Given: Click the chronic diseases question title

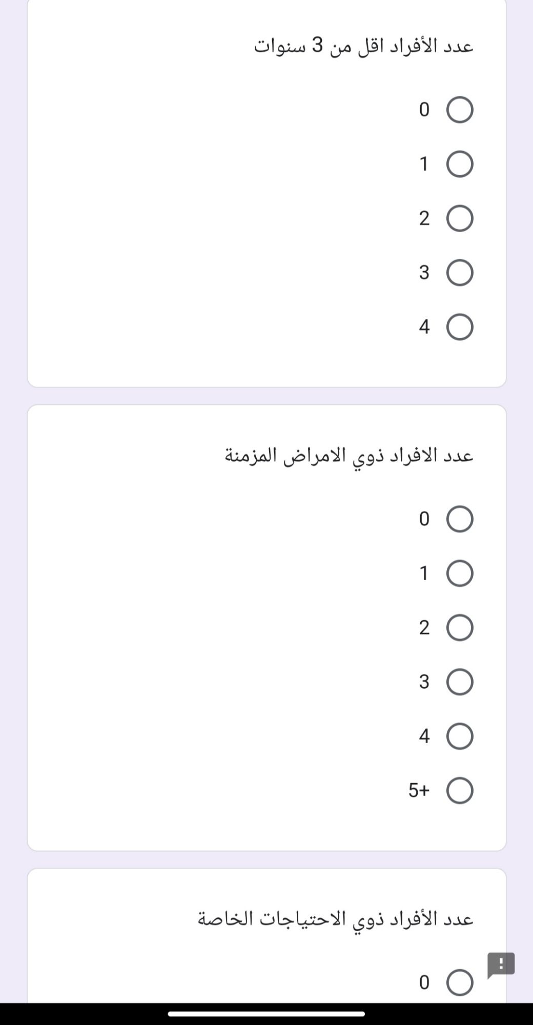Looking at the screenshot, I should [349, 455].
